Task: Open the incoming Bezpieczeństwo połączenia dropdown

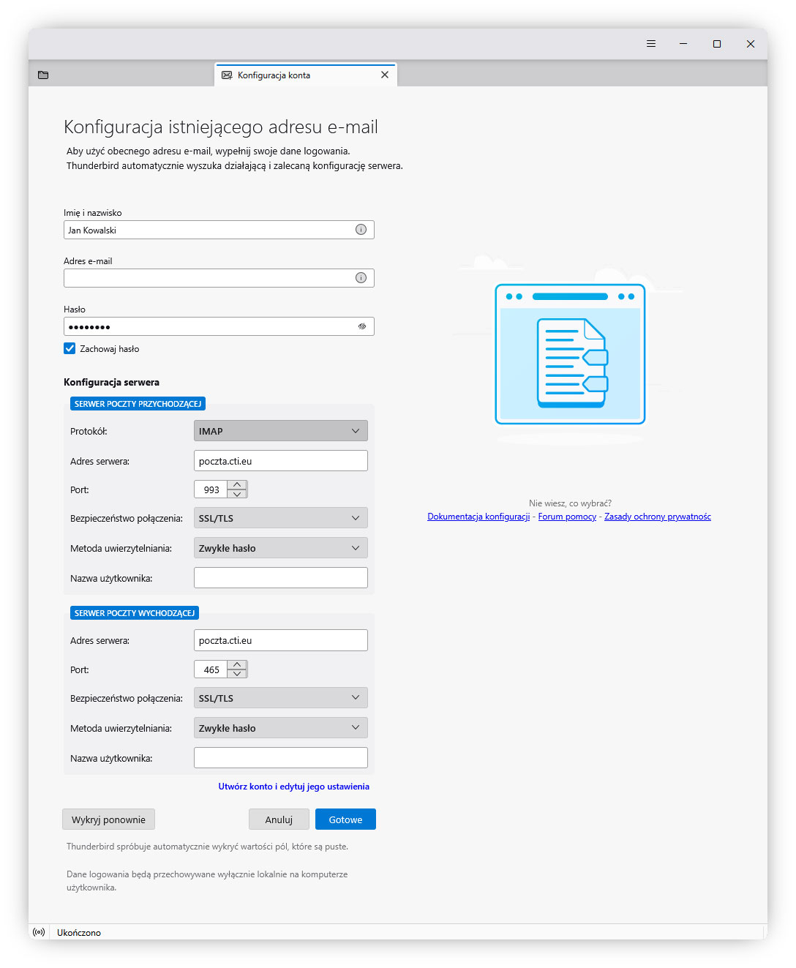Action: pos(280,517)
